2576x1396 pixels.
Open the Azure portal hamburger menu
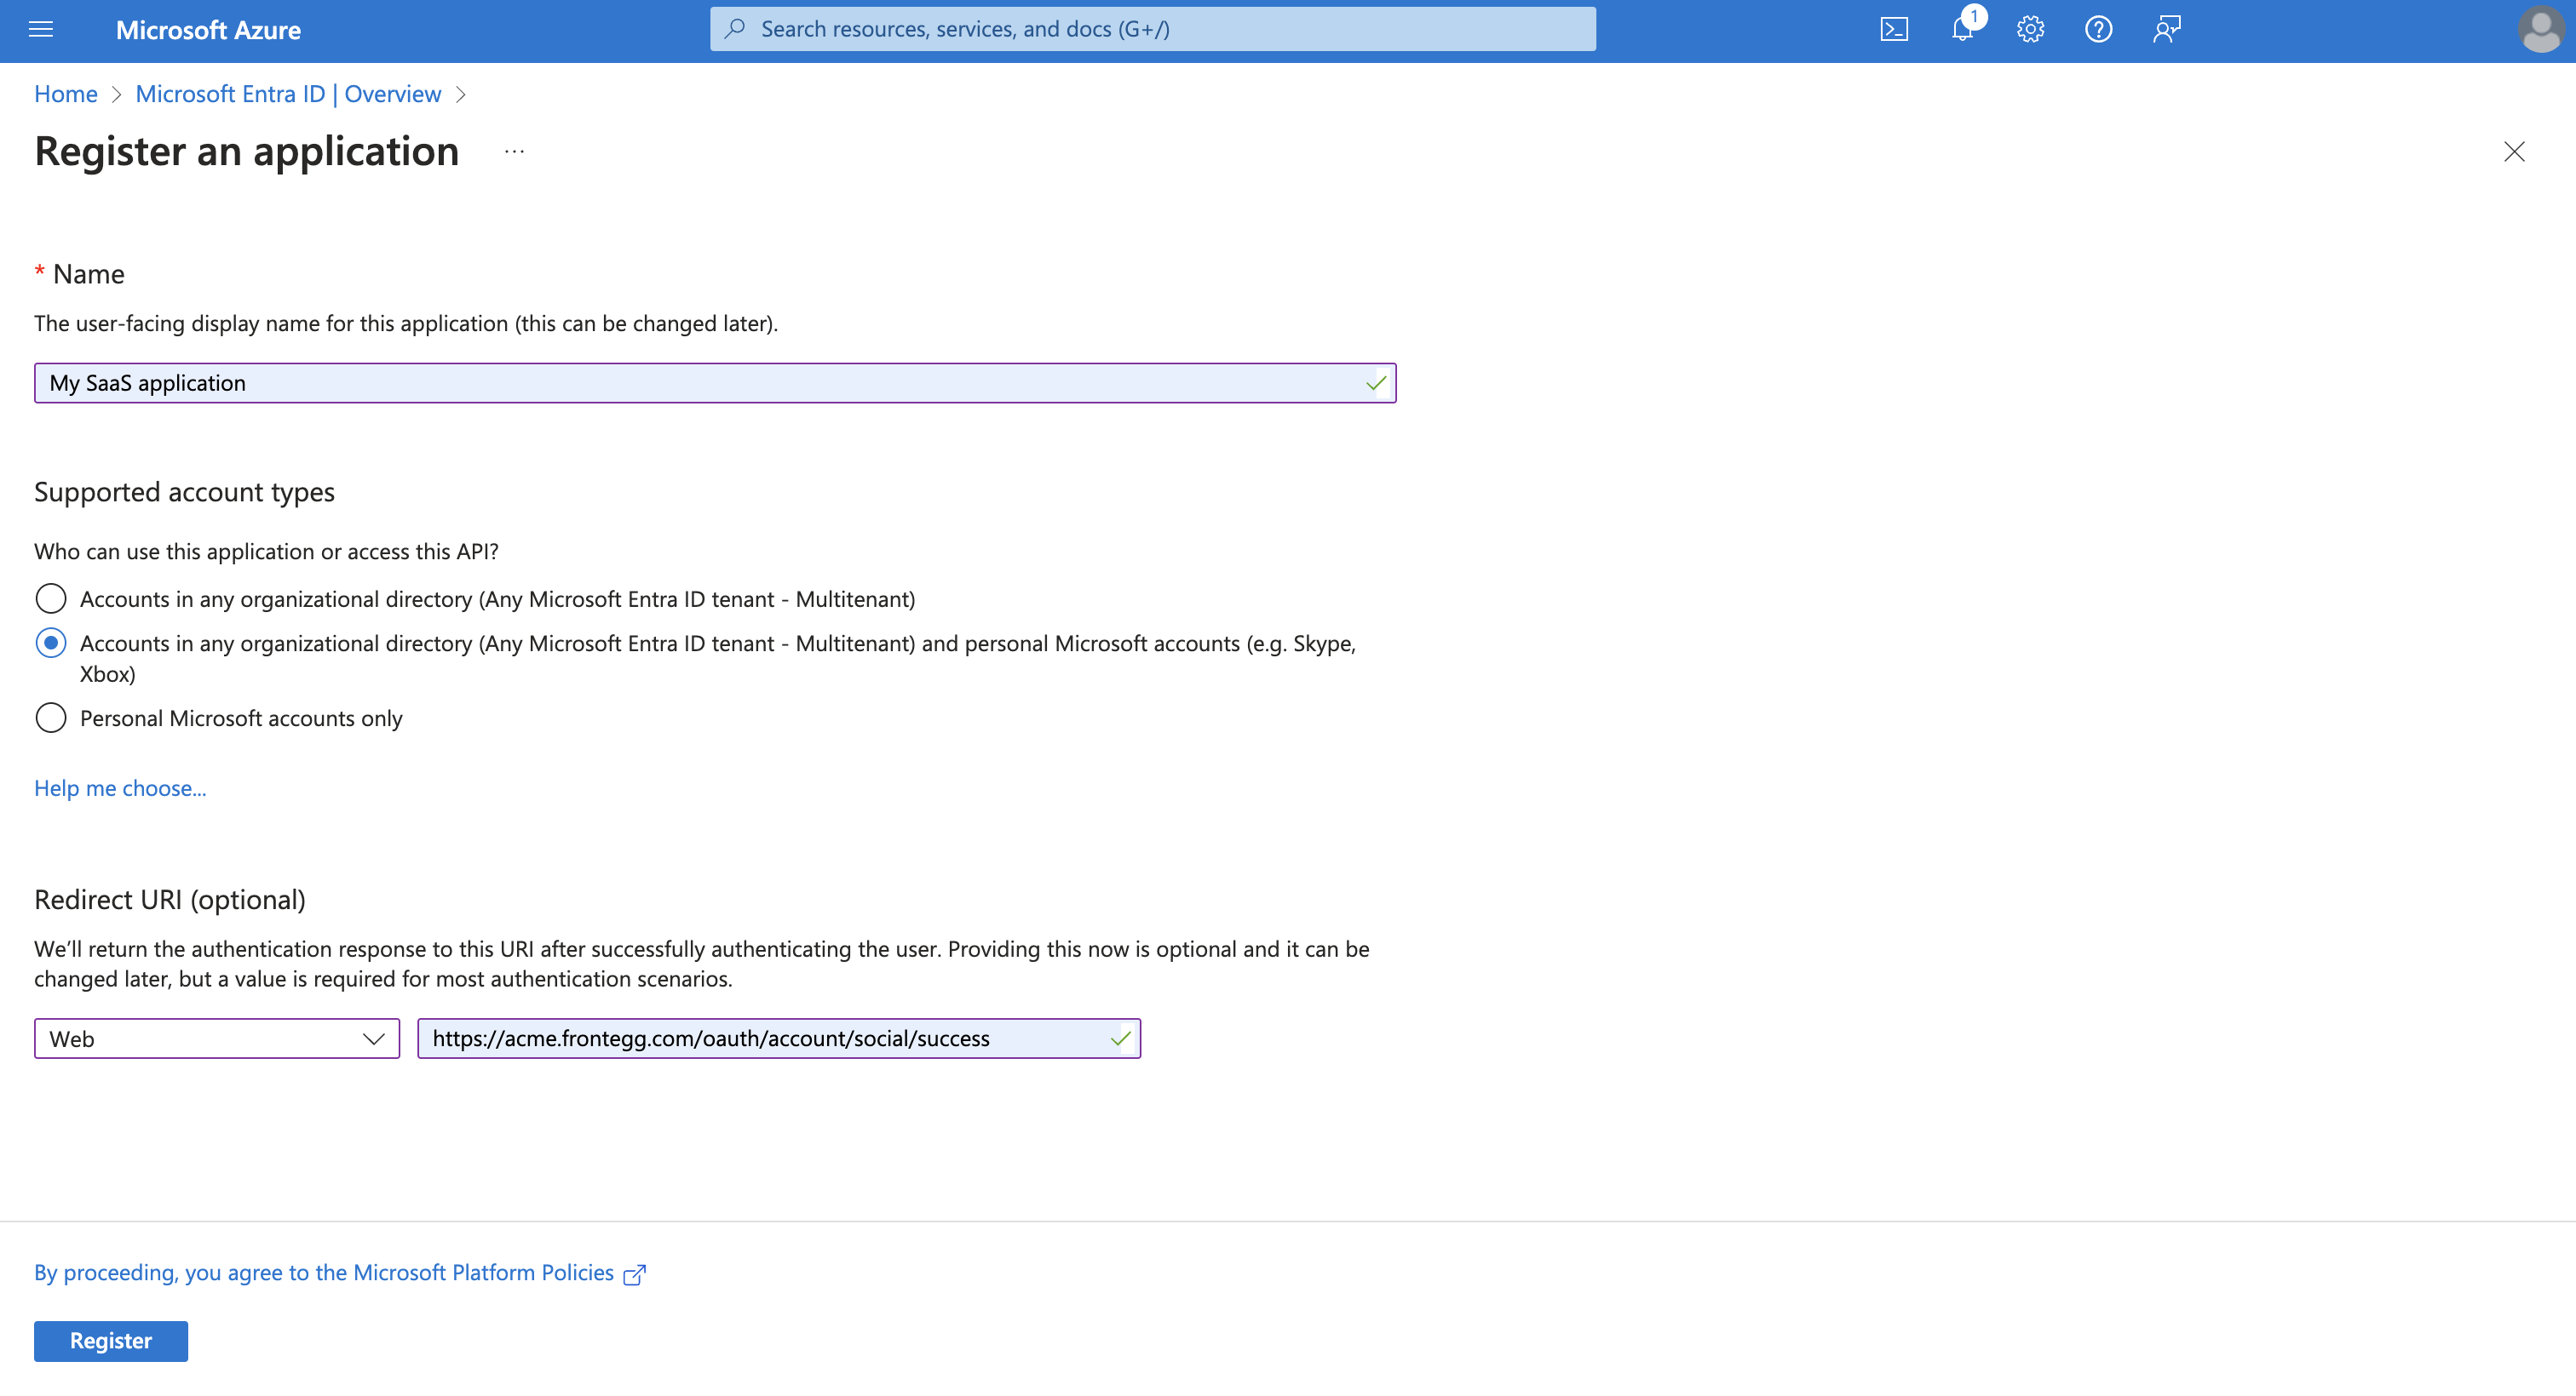(x=41, y=29)
